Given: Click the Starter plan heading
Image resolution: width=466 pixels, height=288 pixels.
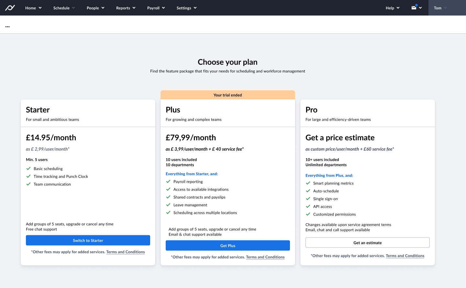Looking at the screenshot, I should (x=38, y=110).
